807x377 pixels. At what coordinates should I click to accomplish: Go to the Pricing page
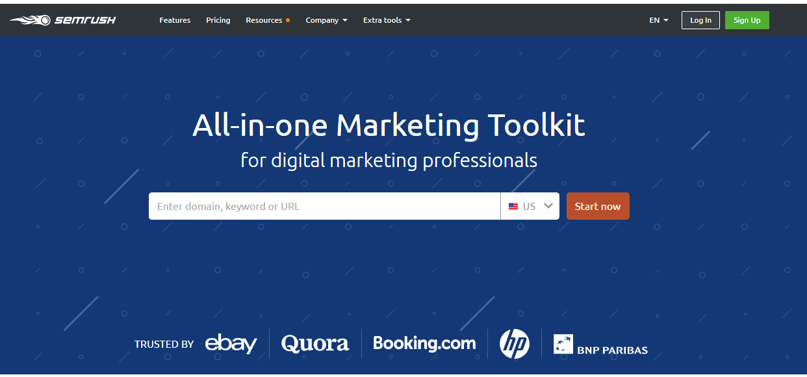218,20
